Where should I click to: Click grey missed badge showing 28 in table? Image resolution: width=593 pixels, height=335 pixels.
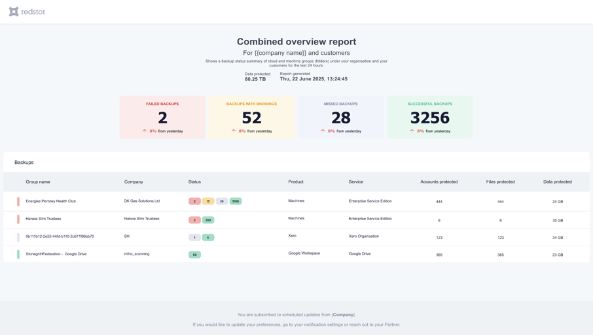pos(222,201)
